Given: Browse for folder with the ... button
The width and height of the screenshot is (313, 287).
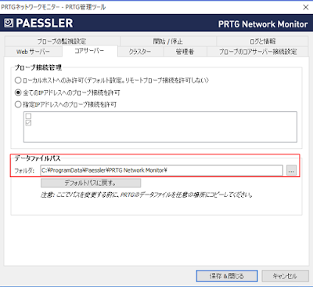Looking at the screenshot, I should click(x=291, y=170).
